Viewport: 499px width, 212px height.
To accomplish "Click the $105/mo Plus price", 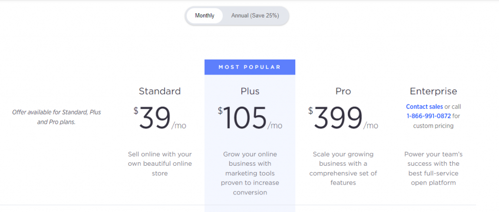I will click(x=246, y=118).
